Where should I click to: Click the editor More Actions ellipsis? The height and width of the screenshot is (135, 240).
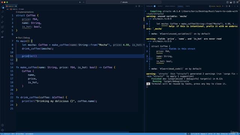point(142,6)
